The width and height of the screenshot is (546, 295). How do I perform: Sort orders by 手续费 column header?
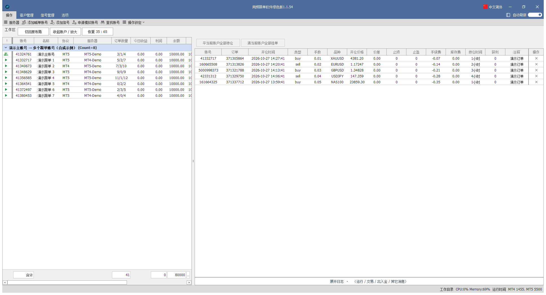coord(436,52)
